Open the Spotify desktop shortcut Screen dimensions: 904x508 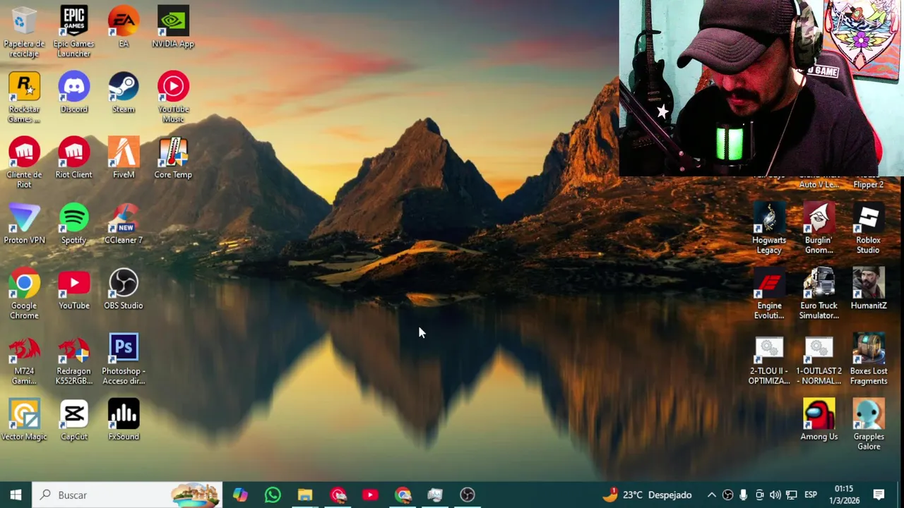pyautogui.click(x=74, y=224)
